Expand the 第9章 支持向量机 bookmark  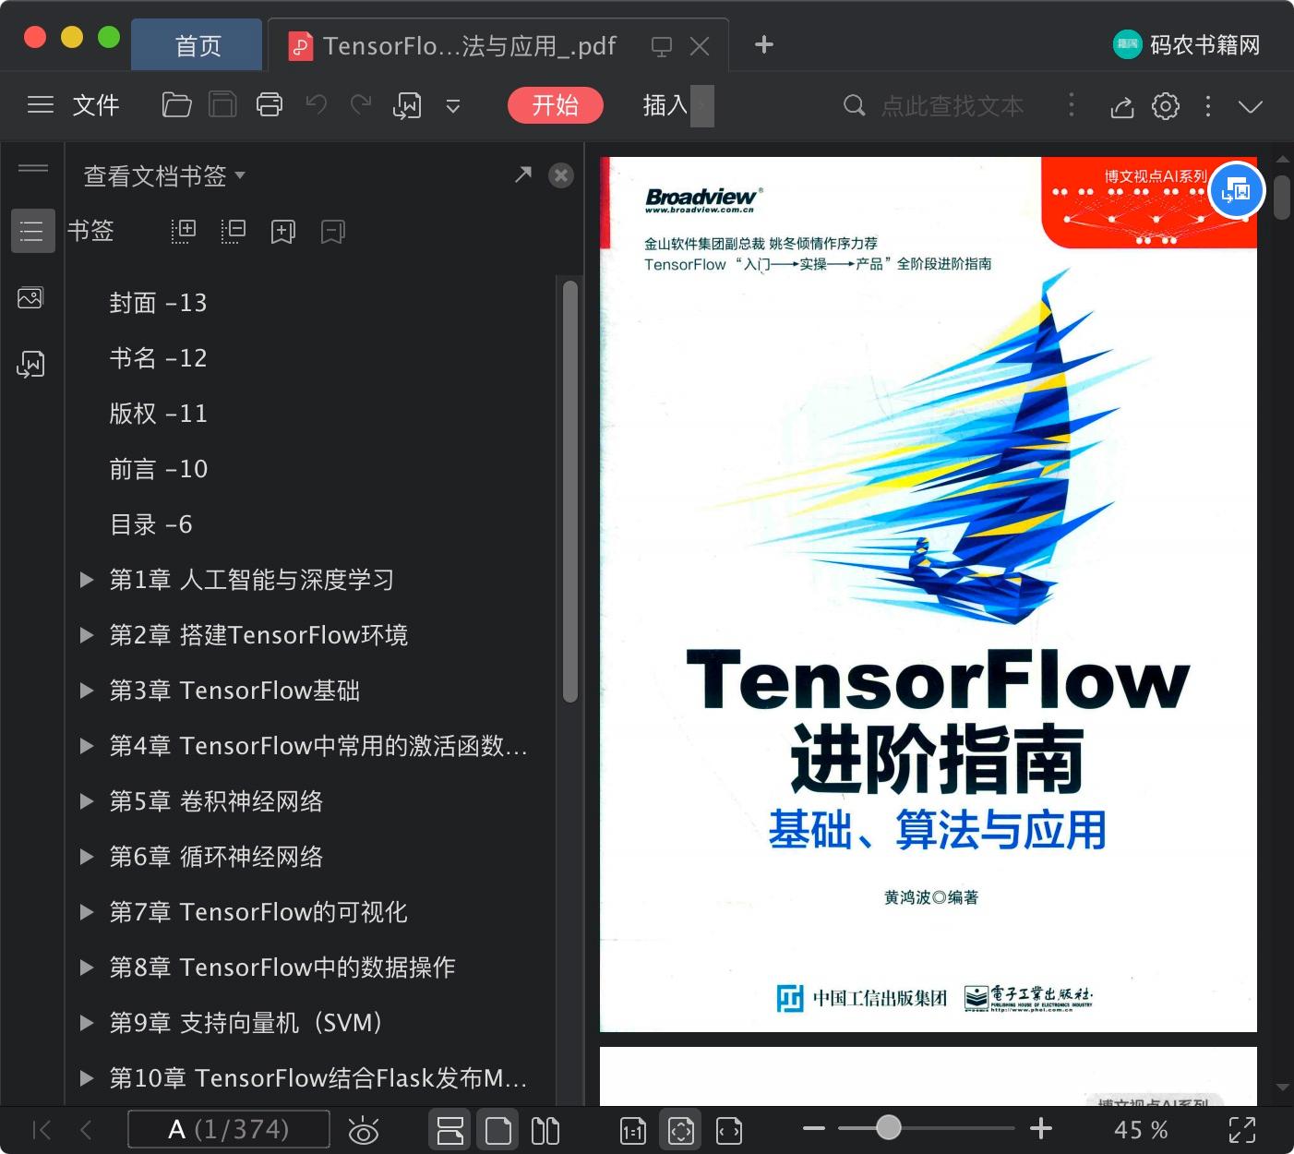pyautogui.click(x=87, y=1023)
